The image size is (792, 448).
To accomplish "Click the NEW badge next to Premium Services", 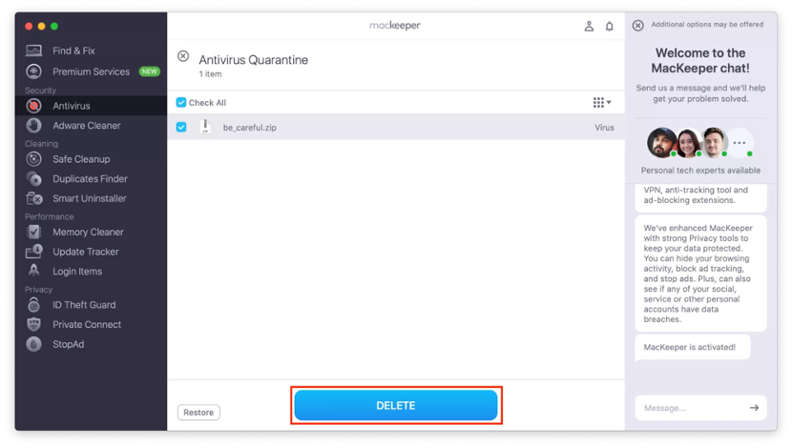I will 149,71.
